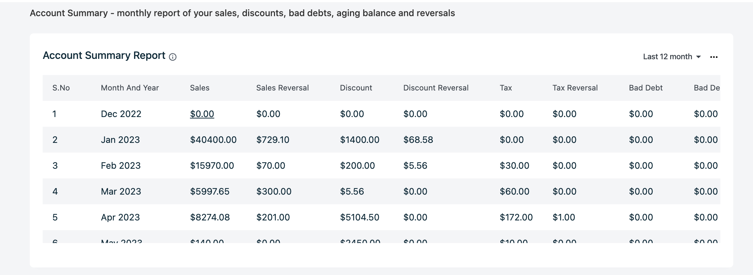This screenshot has width=753, height=275.
Task: Click the Discount Reversal column header
Action: tap(436, 88)
